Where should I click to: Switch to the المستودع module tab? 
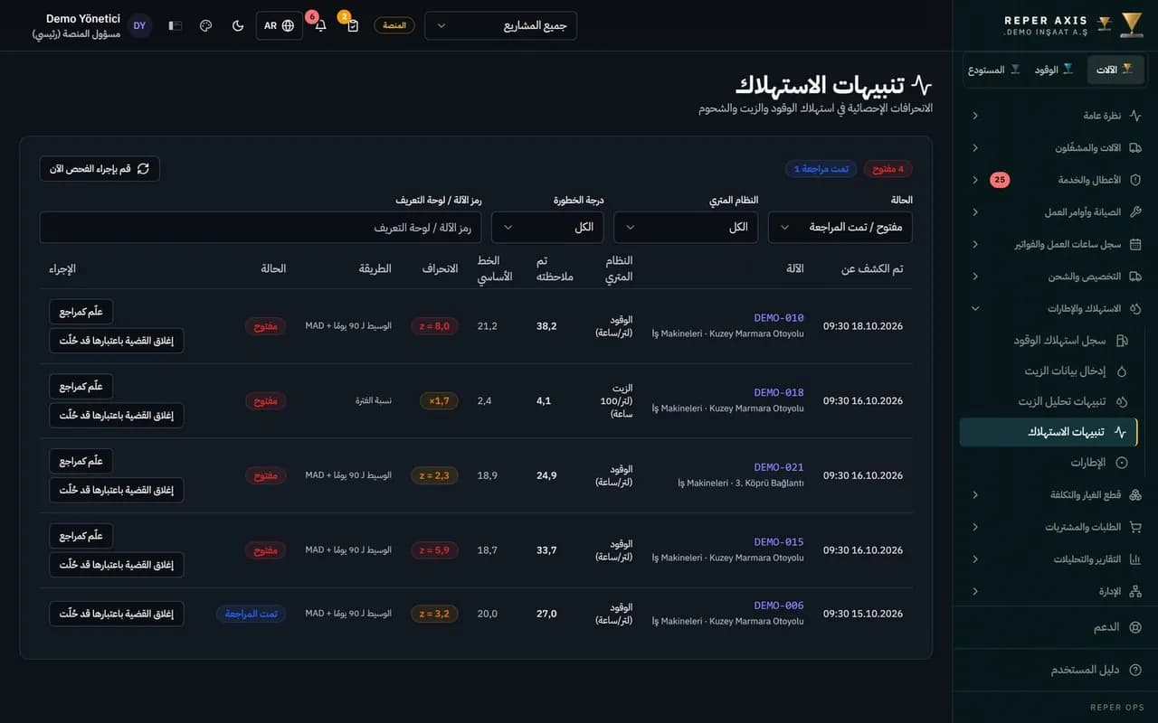coord(994,70)
